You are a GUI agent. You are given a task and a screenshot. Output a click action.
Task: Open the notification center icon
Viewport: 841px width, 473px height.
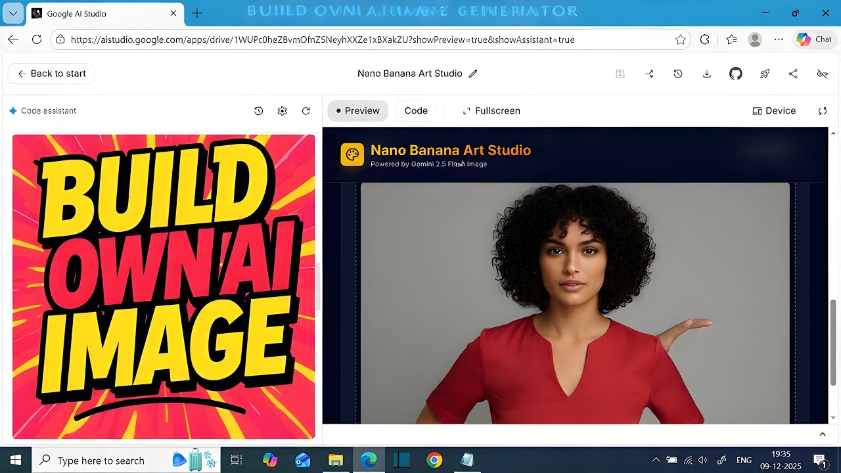pos(820,461)
